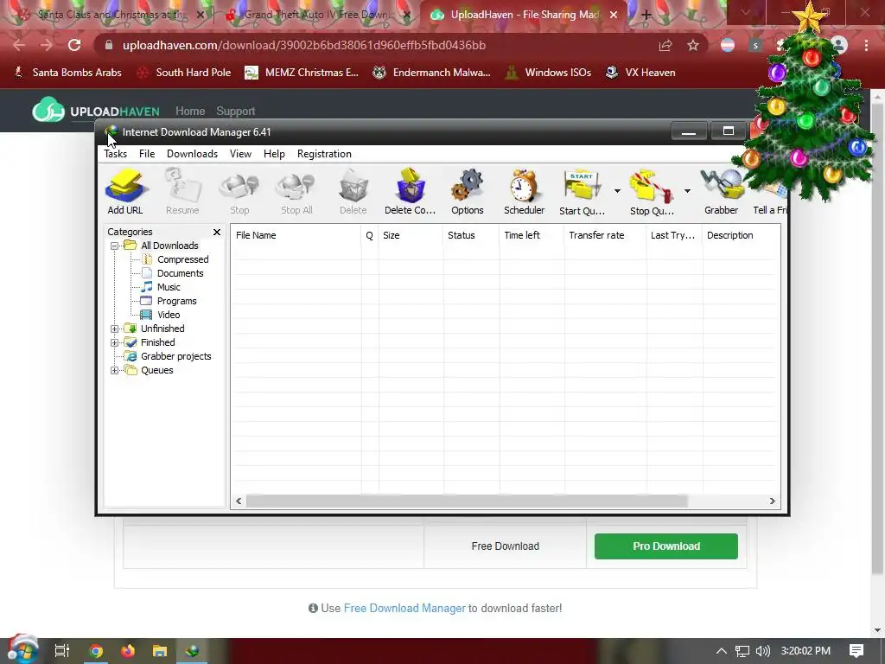Open the File menu
This screenshot has height=664, width=885.
(x=147, y=154)
